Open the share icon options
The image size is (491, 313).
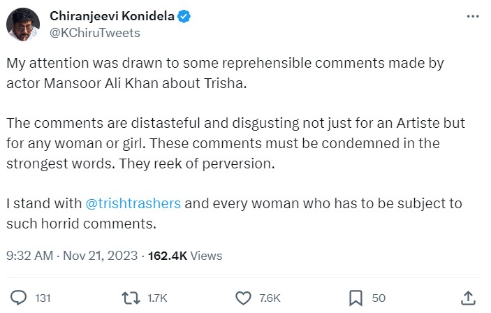pyautogui.click(x=469, y=298)
